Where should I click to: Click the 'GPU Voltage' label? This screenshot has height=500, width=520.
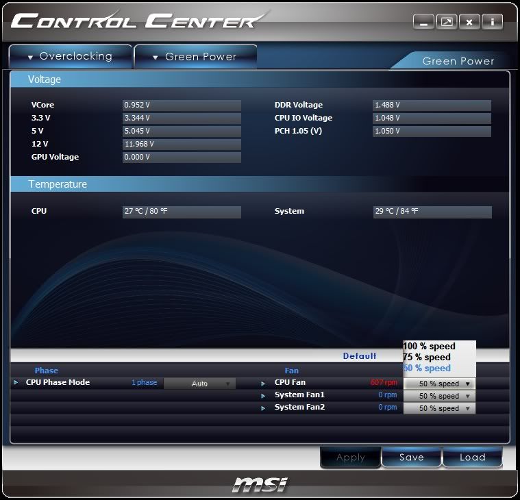coord(55,157)
